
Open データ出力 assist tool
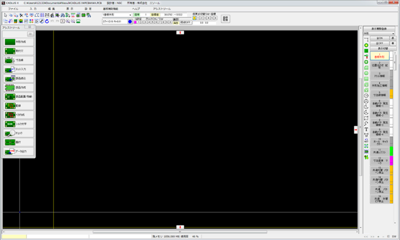(x=19, y=151)
